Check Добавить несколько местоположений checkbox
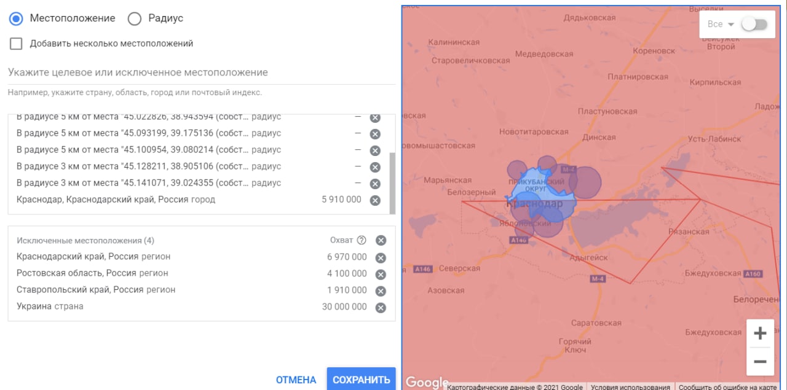This screenshot has height=390, width=787. coord(16,44)
